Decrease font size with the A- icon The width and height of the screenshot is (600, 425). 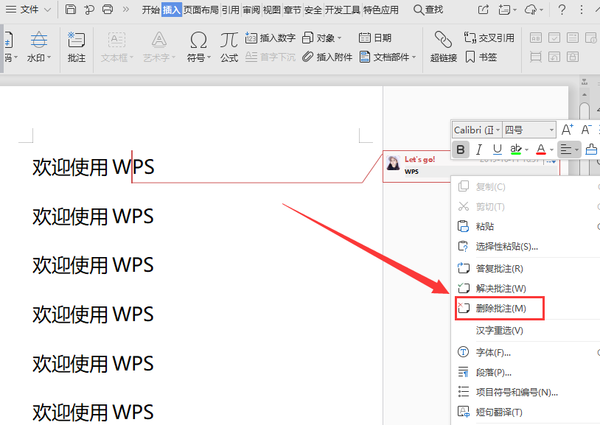[x=586, y=130]
